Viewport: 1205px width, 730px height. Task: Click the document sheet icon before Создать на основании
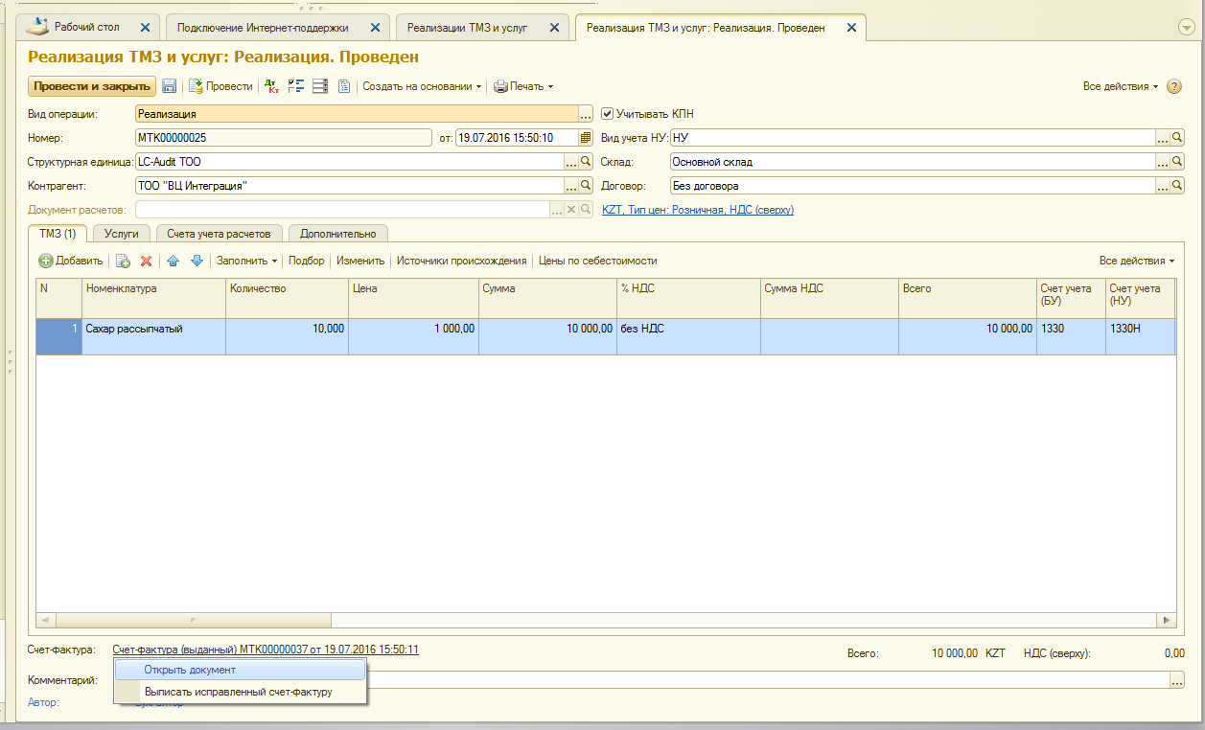coord(344,86)
